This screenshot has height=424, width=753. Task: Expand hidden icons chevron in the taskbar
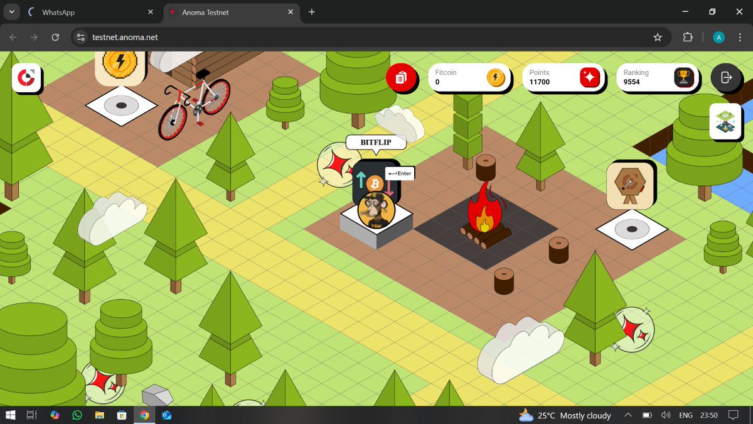(x=627, y=415)
